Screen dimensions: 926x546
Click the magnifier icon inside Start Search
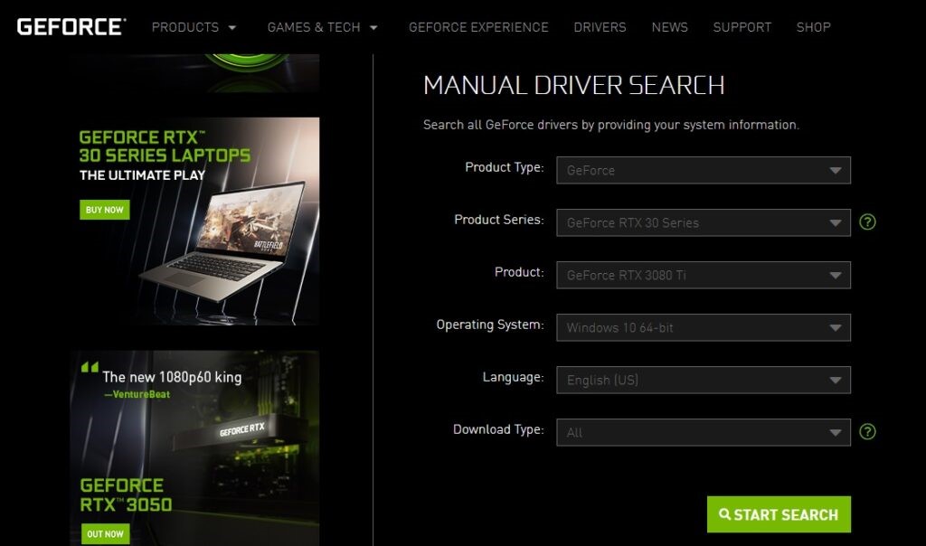[724, 513]
